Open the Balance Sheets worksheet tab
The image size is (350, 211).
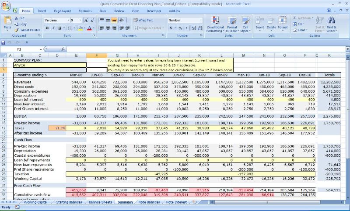(x=100, y=202)
